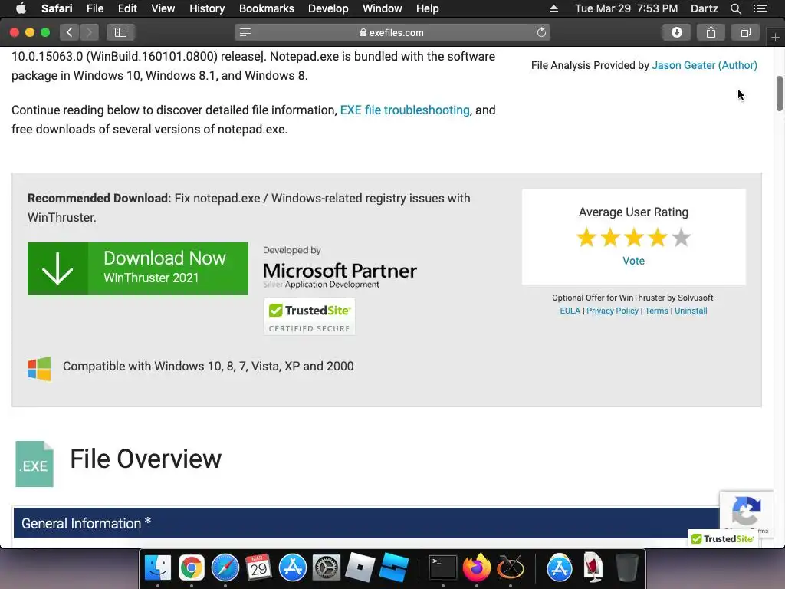Open Jason Geater (Author) link
The width and height of the screenshot is (785, 589).
coord(704,65)
